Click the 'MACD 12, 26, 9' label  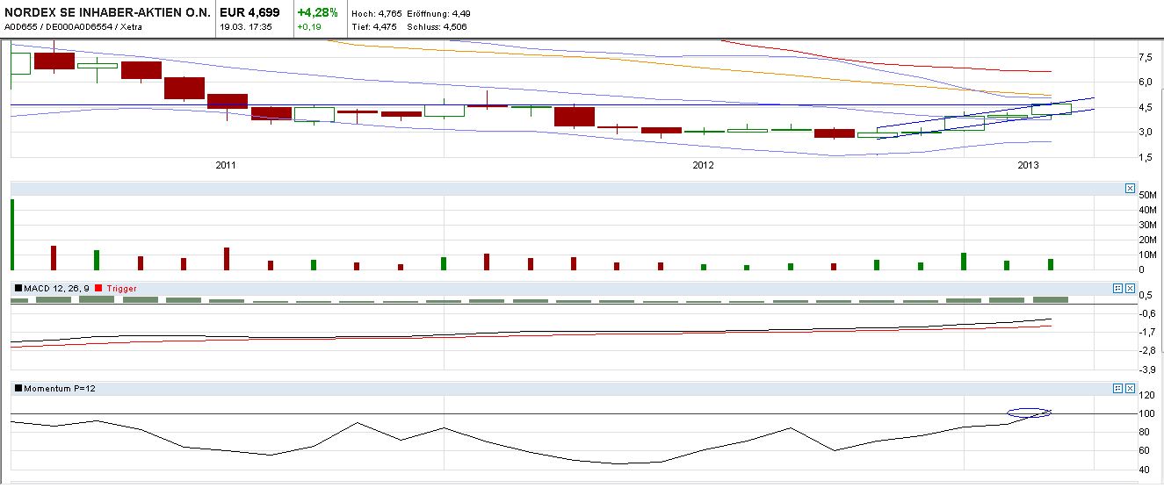(57, 288)
